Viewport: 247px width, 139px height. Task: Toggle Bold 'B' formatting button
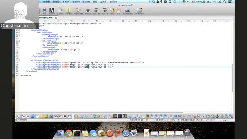click(115, 116)
